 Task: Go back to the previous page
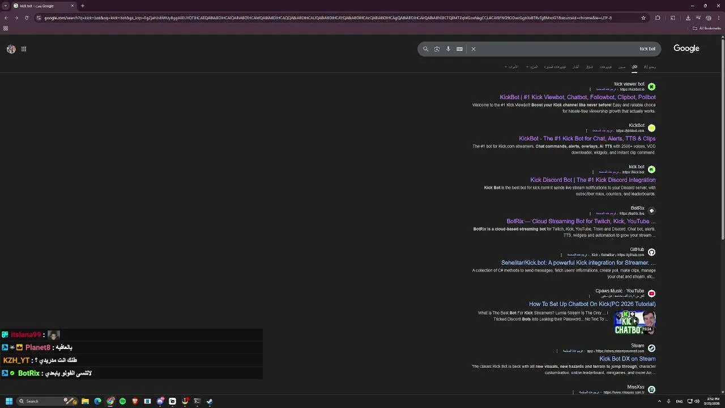point(6,18)
